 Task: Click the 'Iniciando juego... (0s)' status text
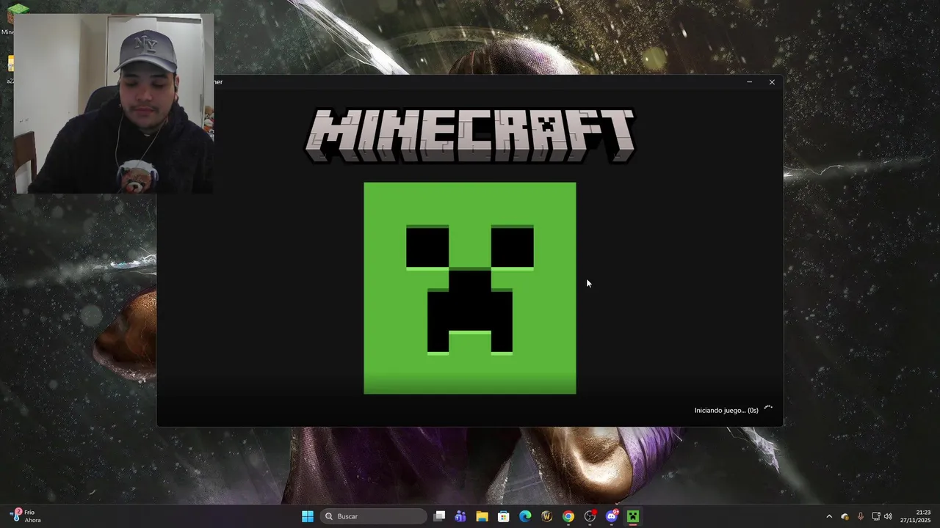coord(726,410)
